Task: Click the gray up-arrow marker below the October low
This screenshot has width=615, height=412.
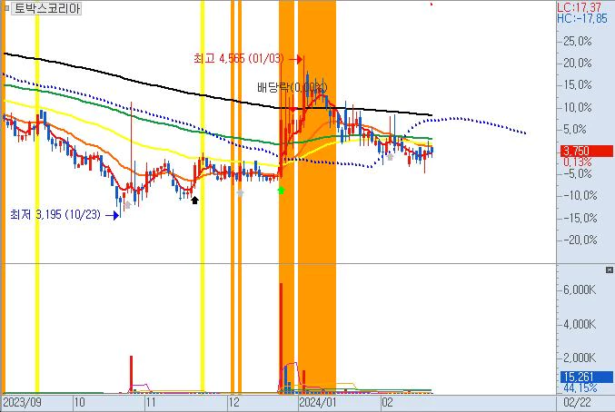Action: [127, 205]
